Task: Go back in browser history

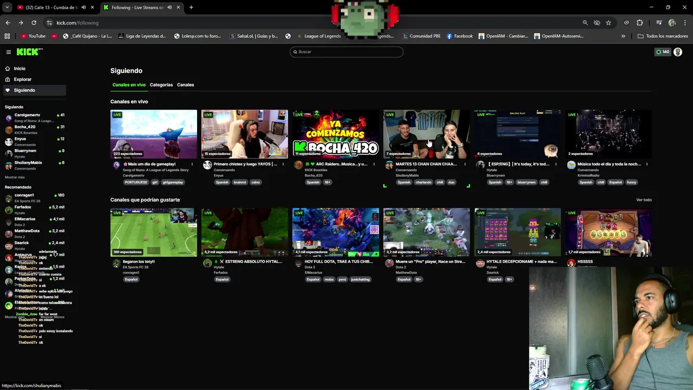Action: 8,23
